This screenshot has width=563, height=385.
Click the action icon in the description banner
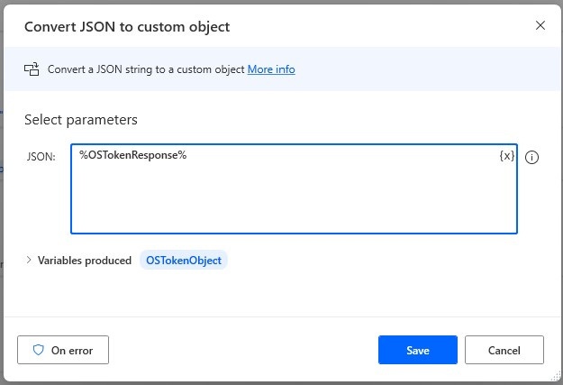click(x=32, y=69)
